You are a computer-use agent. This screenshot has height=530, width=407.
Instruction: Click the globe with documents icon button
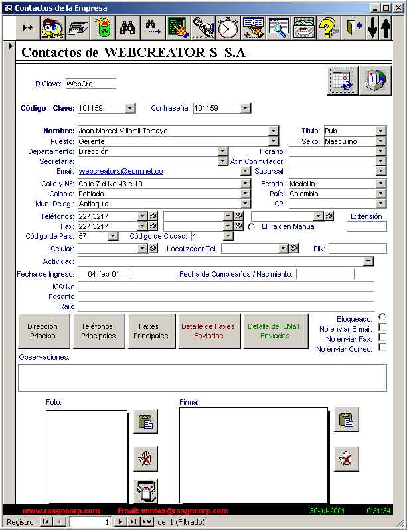pos(376,80)
